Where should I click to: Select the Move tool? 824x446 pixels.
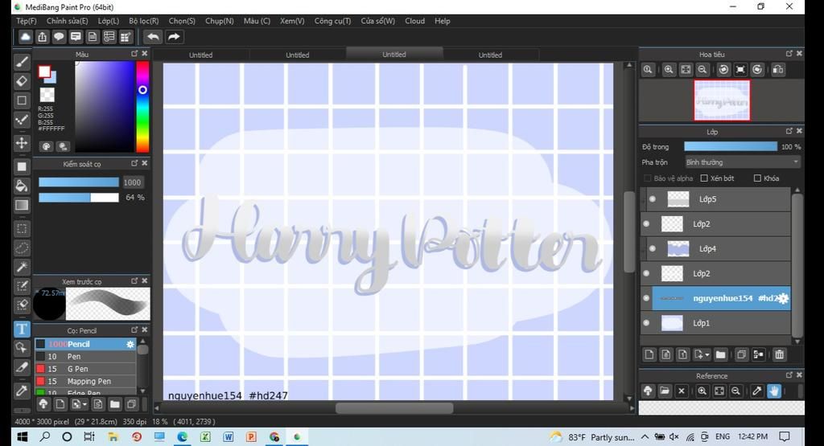(22, 143)
